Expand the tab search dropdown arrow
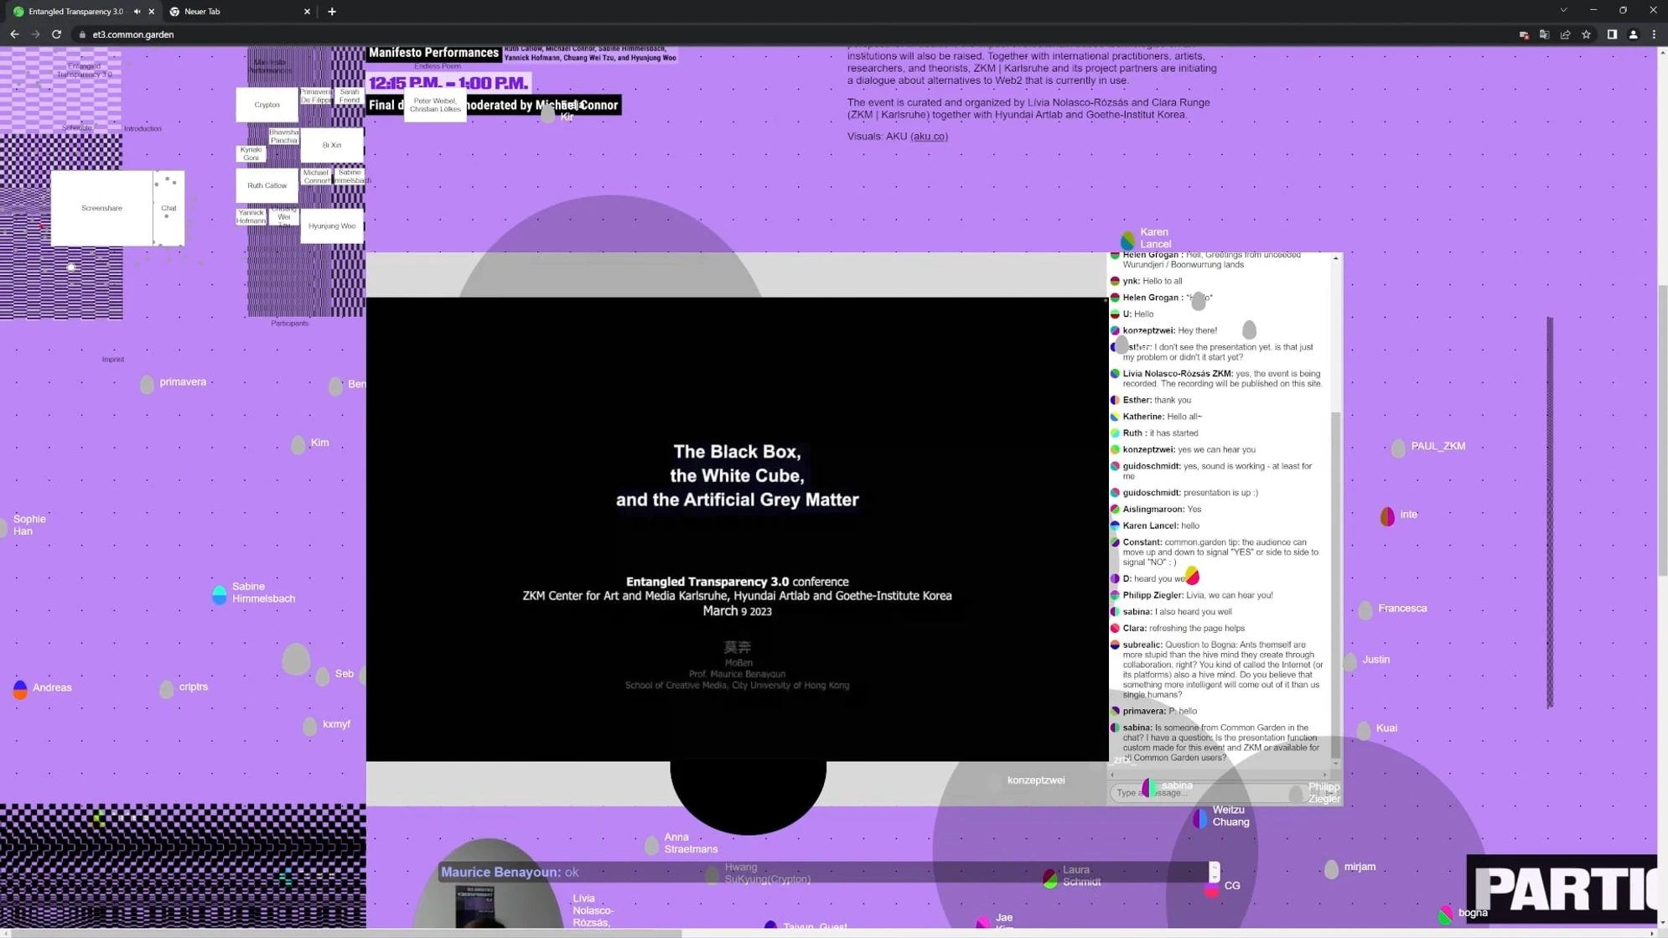The image size is (1668, 938). (1562, 10)
